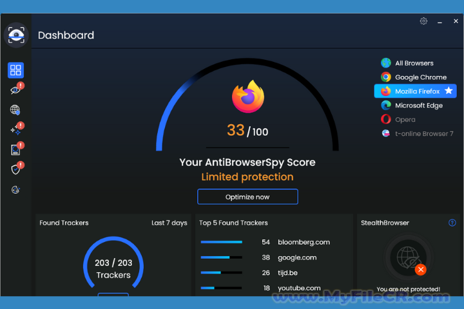Viewport: 464px width, 309px height.
Task: Click the Dashboard page title
Action: (x=66, y=35)
